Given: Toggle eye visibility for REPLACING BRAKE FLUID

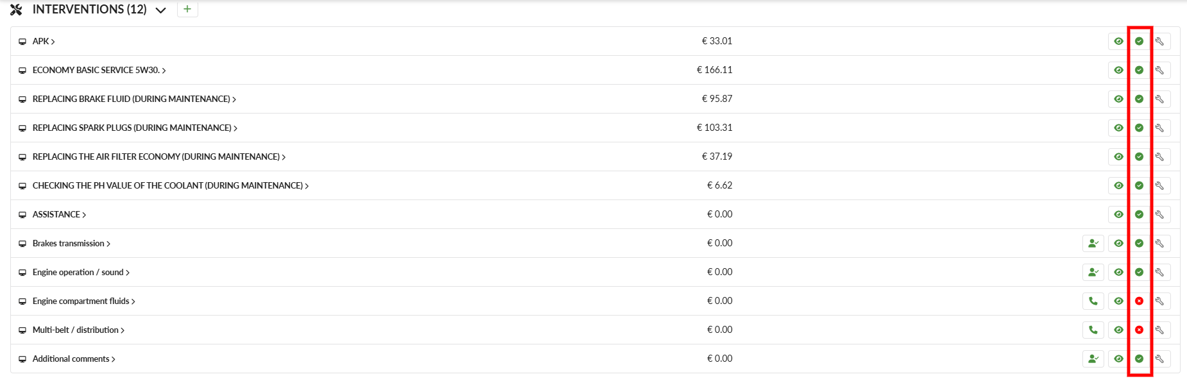Looking at the screenshot, I should (x=1118, y=99).
